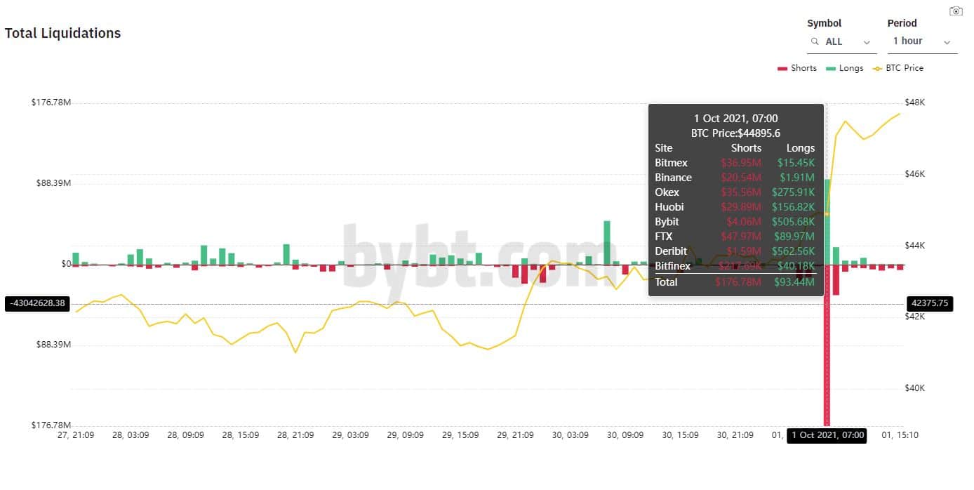Click the "Total Liquidations" chart title
The height and width of the screenshot is (490, 974).
(63, 33)
